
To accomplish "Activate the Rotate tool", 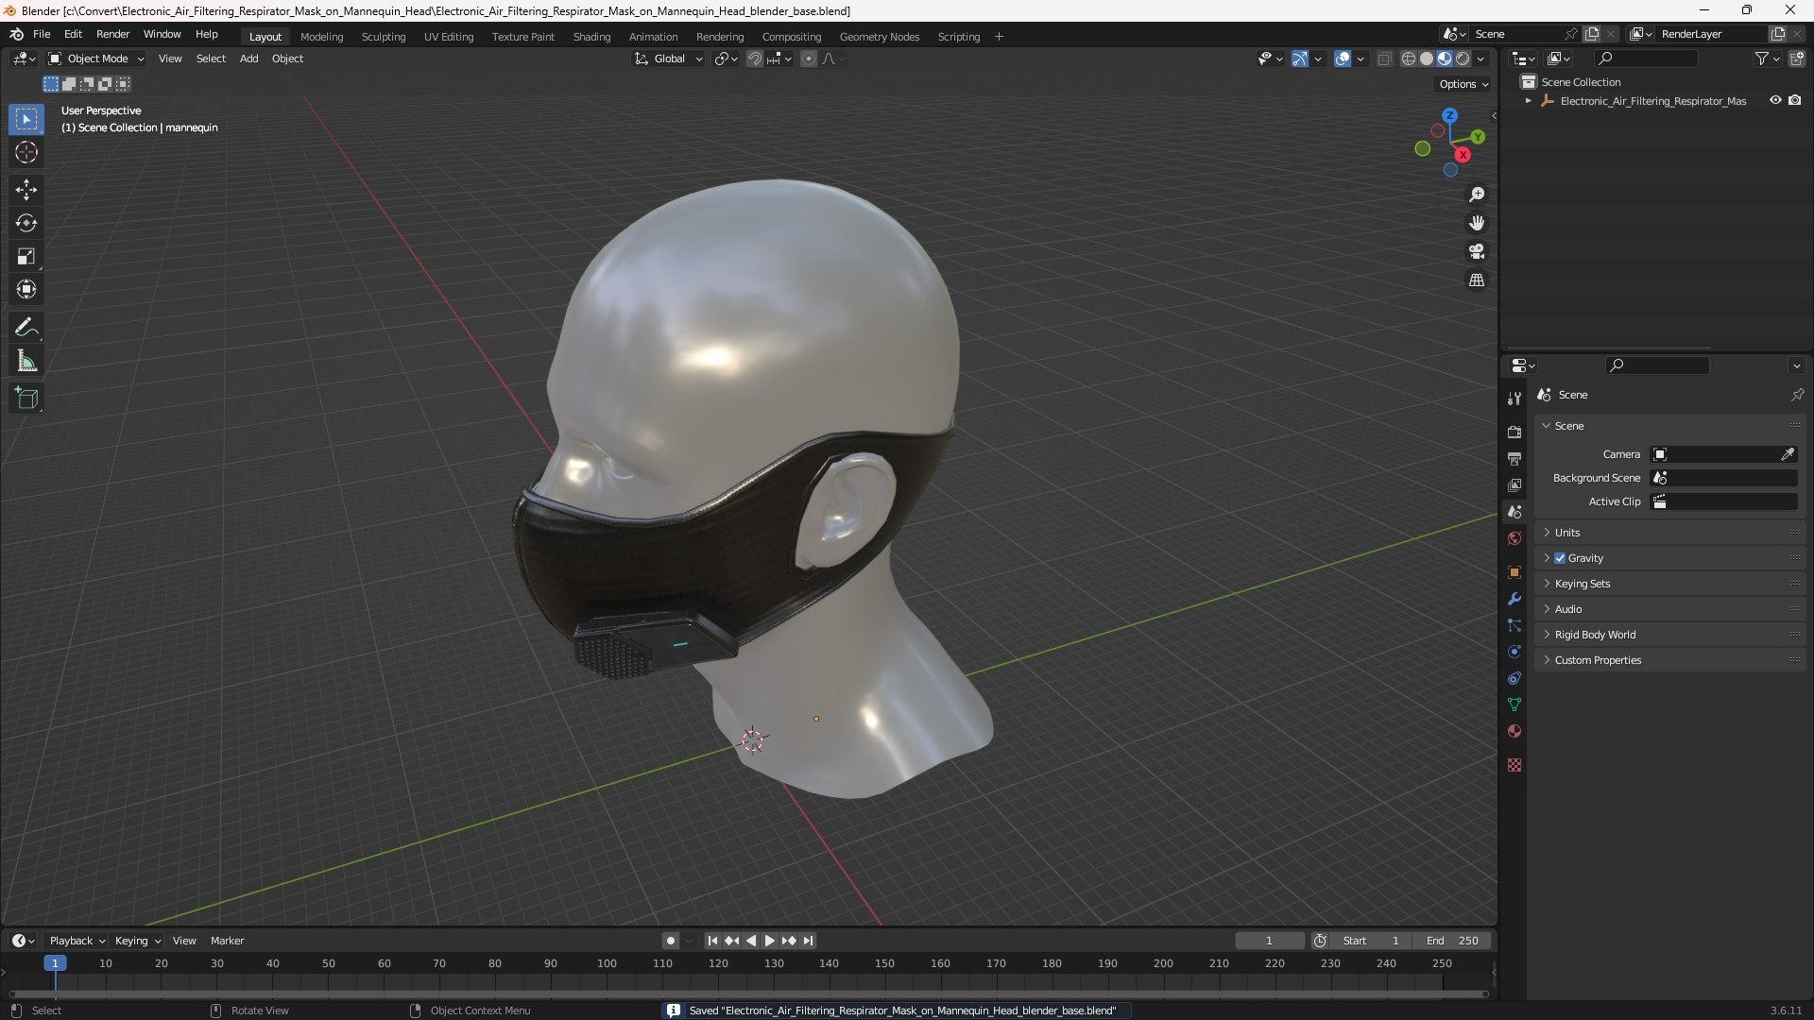I will pyautogui.click(x=26, y=223).
